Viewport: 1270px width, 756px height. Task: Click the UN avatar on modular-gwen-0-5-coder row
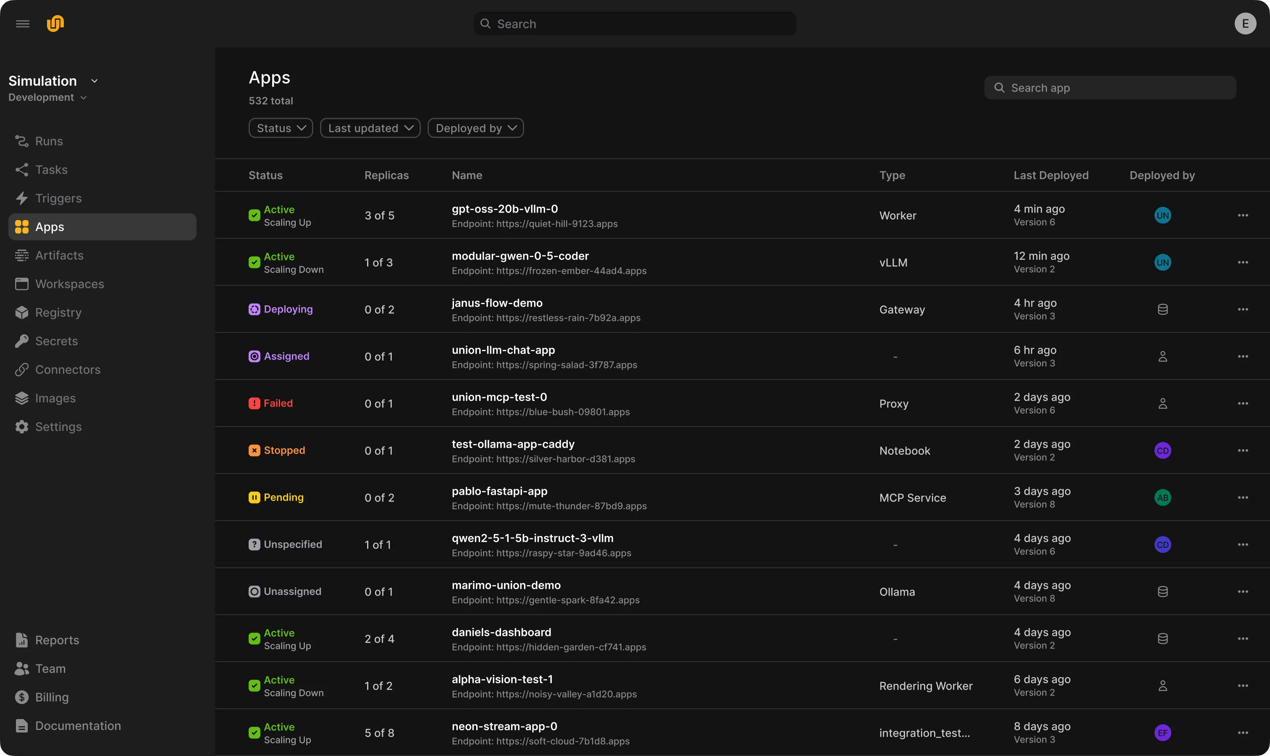(1162, 262)
